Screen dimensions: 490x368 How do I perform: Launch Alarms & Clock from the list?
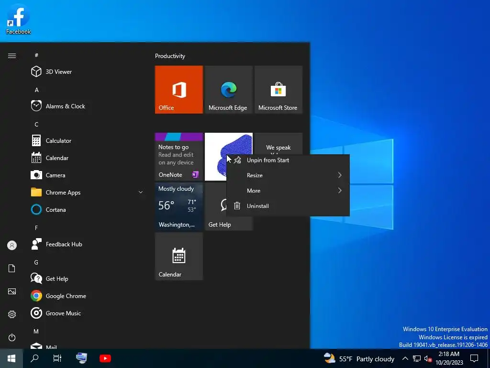[x=65, y=106]
